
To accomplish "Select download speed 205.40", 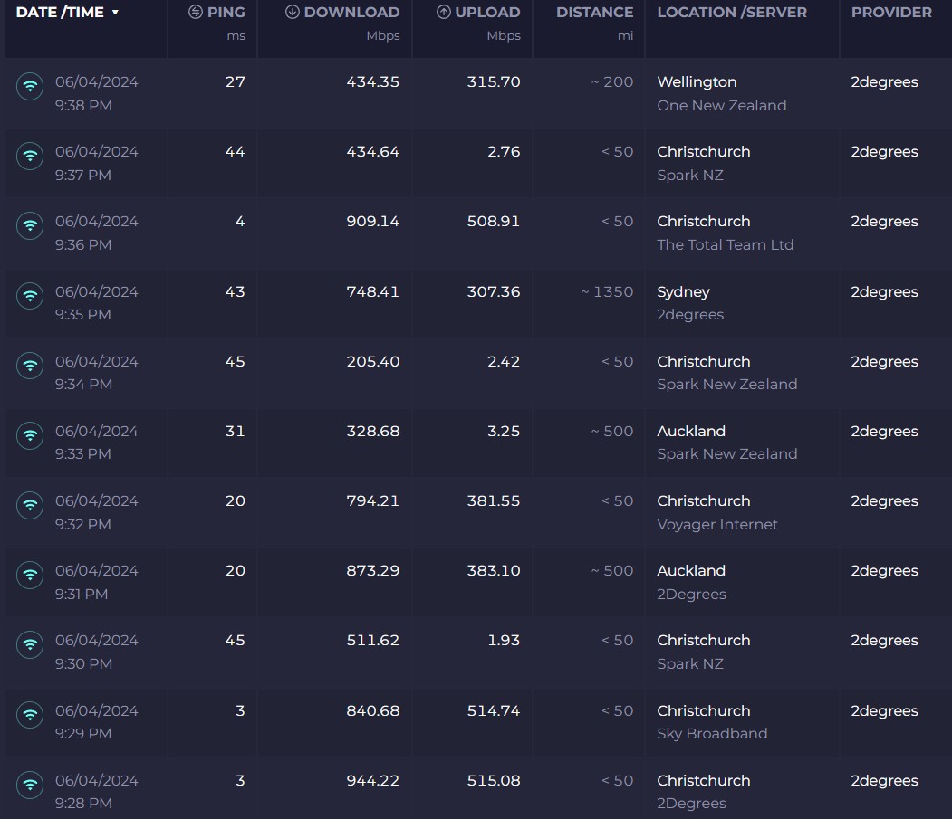I will [x=373, y=362].
